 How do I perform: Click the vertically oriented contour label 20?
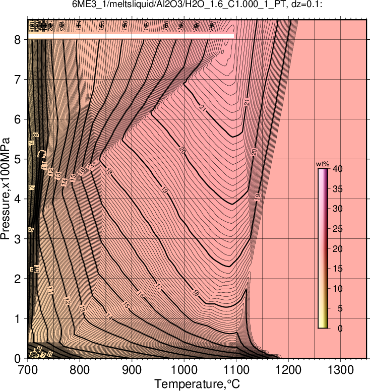pyautogui.click(x=254, y=152)
